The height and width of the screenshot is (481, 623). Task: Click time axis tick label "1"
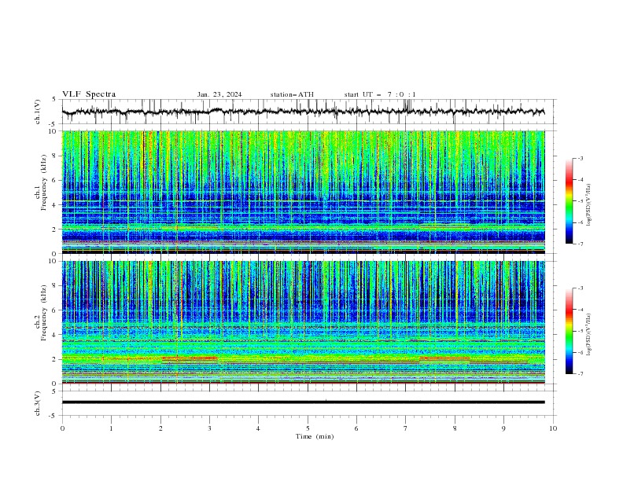click(111, 428)
